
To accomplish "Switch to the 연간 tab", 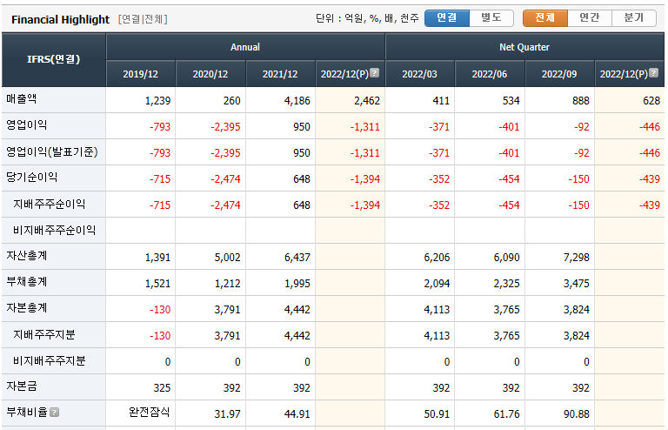I will (590, 18).
